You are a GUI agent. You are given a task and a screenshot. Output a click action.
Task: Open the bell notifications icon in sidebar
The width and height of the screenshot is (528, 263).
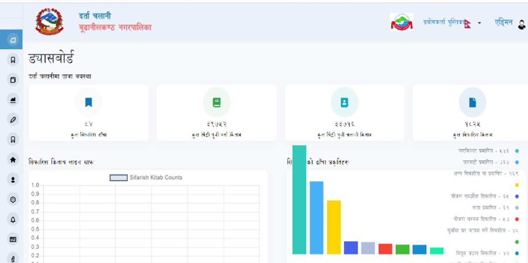pyautogui.click(x=13, y=219)
